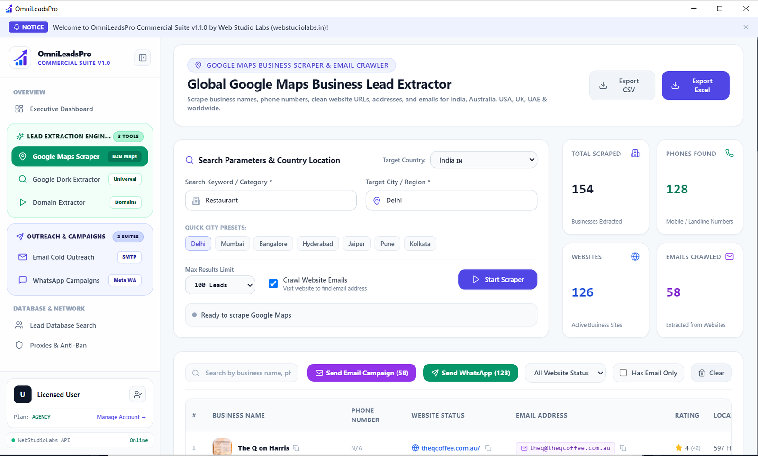Click the Websites globe icon
Viewport: 758px width, 456px height.
tap(635, 256)
